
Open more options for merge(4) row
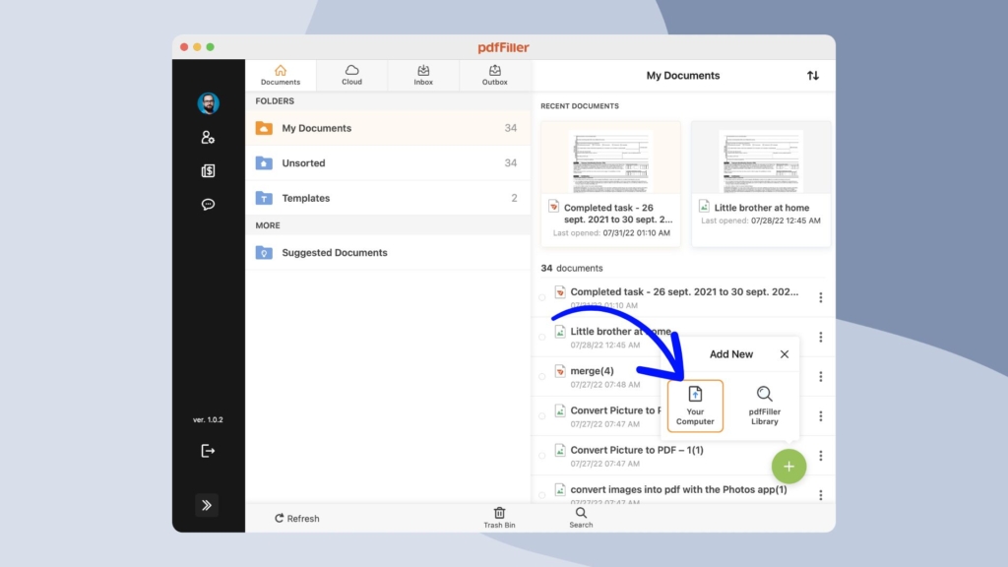point(820,376)
